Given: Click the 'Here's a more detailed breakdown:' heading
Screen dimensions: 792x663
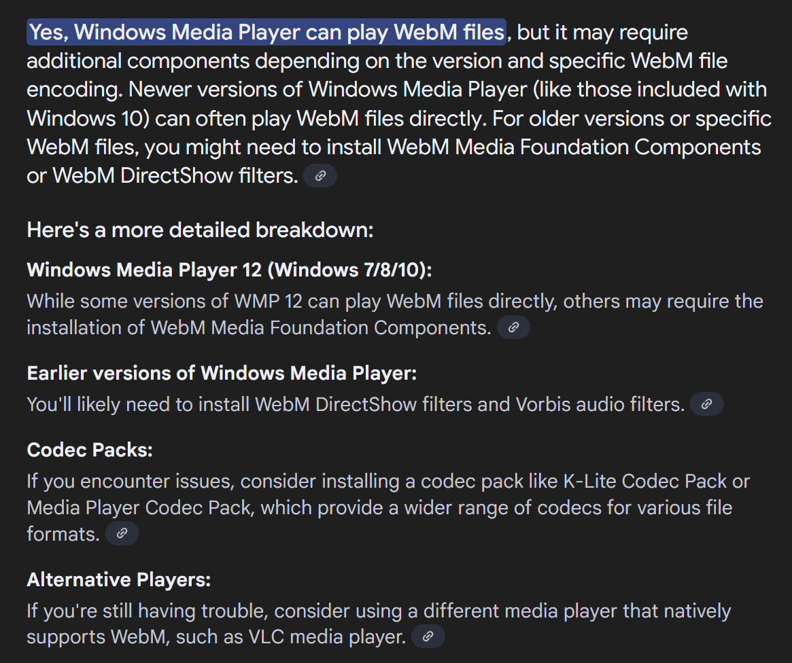Looking at the screenshot, I should point(200,230).
